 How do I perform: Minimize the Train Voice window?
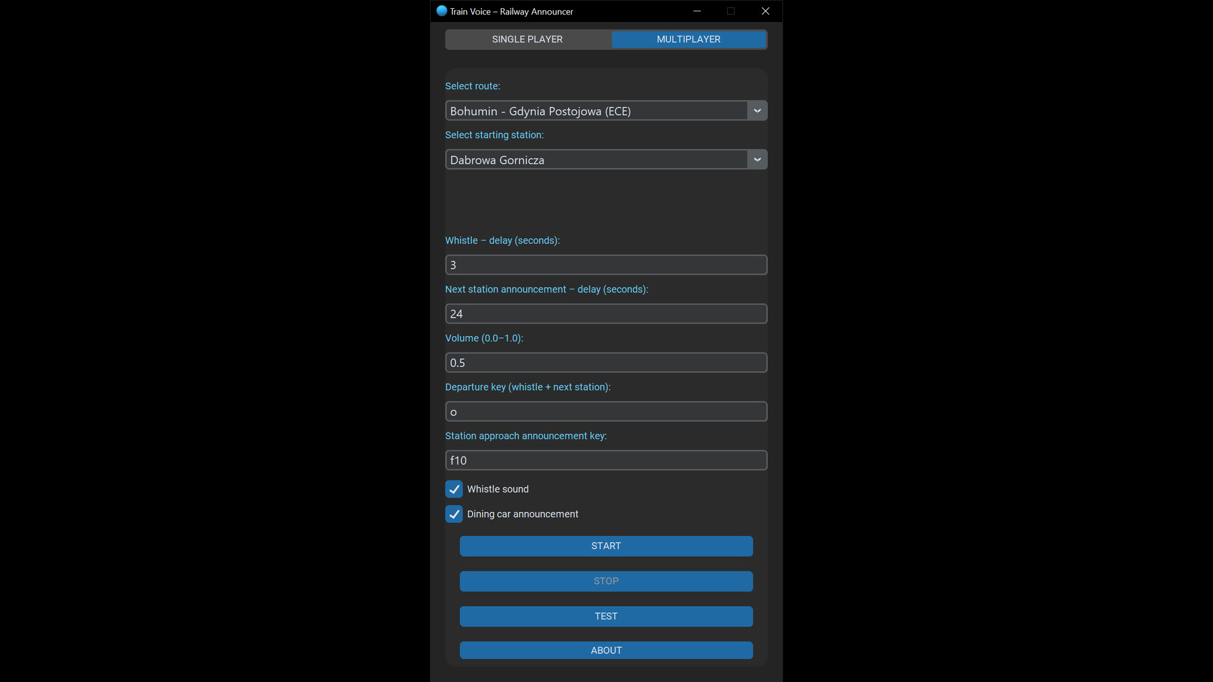(697, 11)
